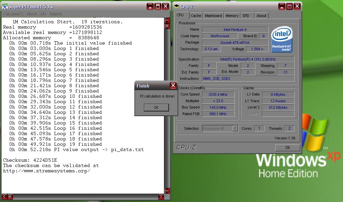
Task: Open the About...(A) menu in Super PI
Action: (x=36, y=14)
